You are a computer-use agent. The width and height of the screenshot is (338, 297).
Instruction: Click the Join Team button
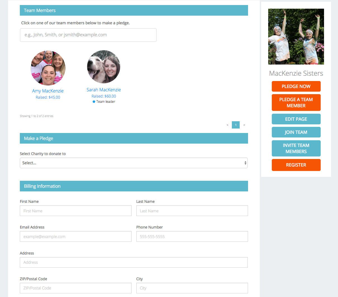pos(296,132)
